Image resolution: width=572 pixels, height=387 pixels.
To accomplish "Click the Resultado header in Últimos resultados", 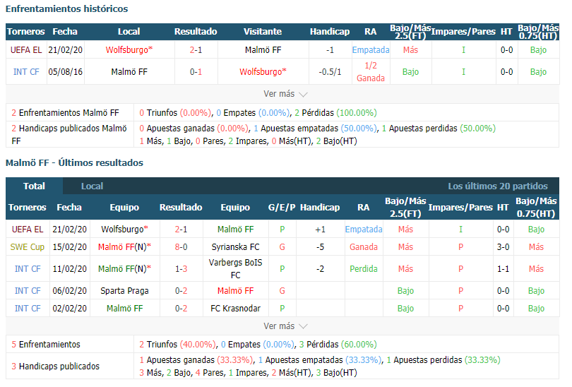I will coord(181,207).
